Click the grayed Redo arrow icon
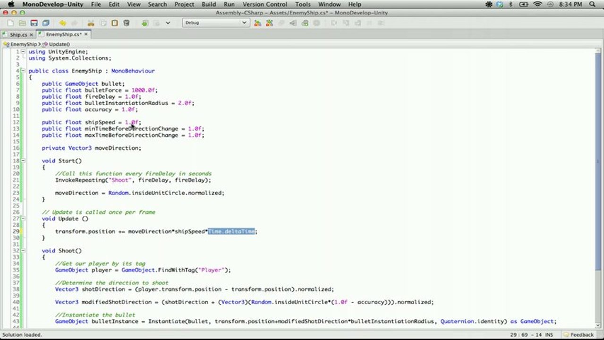 (x=74, y=23)
